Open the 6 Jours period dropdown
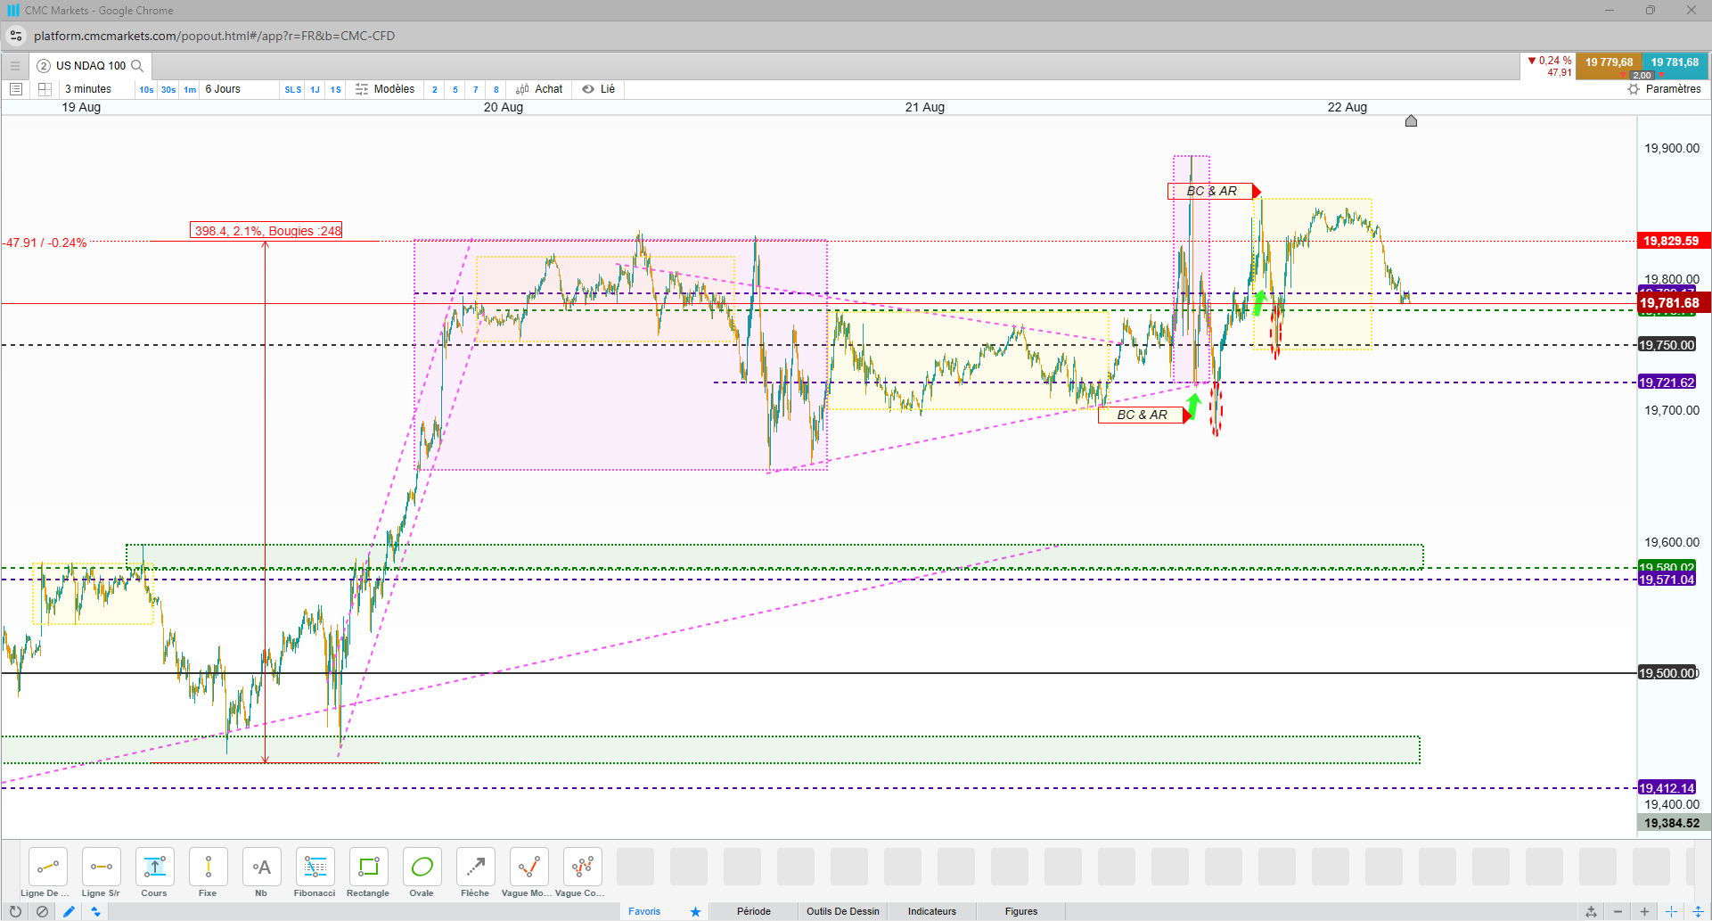The width and height of the screenshot is (1712, 921). click(x=223, y=89)
